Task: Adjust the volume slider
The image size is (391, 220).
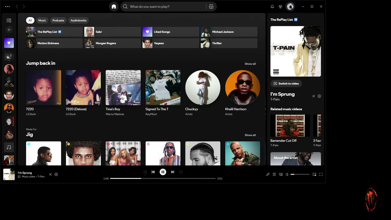Action: pos(300,174)
